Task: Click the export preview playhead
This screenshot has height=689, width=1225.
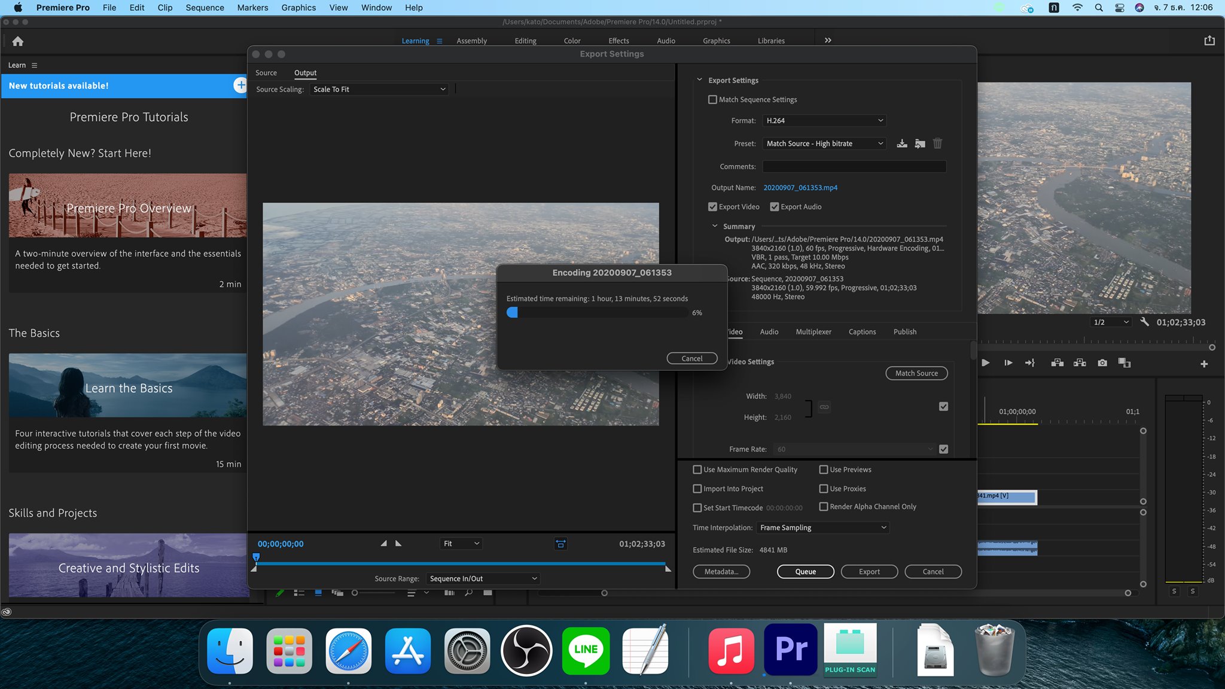Action: point(256,559)
